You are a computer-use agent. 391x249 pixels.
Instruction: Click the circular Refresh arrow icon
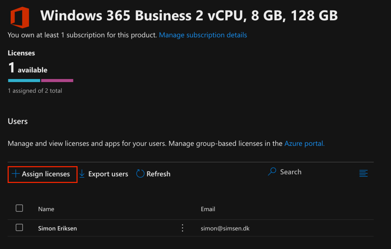pos(140,174)
